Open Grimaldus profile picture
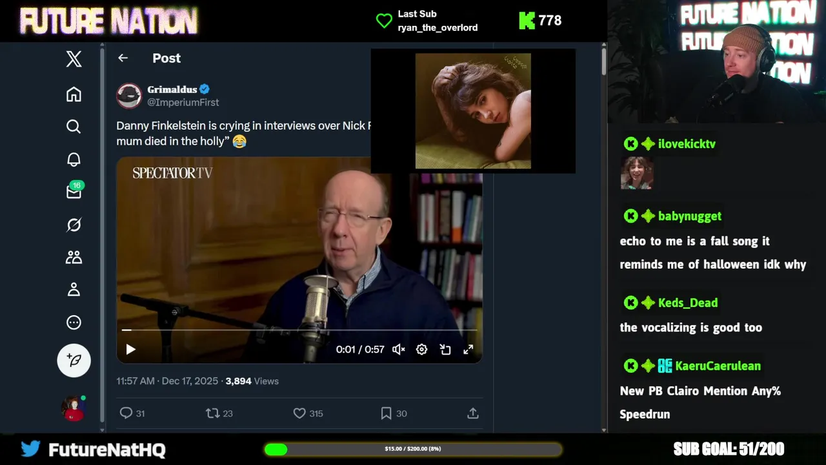This screenshot has height=465, width=826. pyautogui.click(x=129, y=96)
